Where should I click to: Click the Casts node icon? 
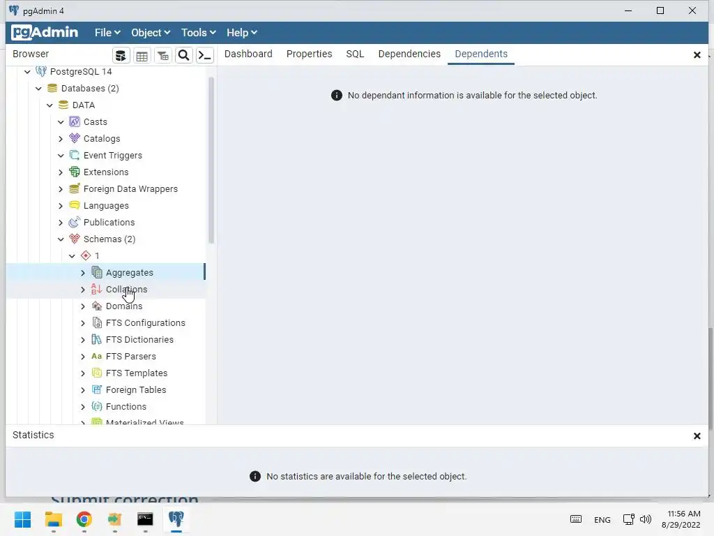click(x=75, y=121)
